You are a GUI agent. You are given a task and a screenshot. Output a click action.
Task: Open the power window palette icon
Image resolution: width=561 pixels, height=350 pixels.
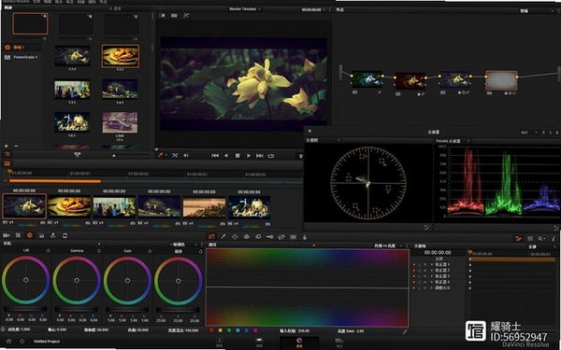click(x=235, y=236)
